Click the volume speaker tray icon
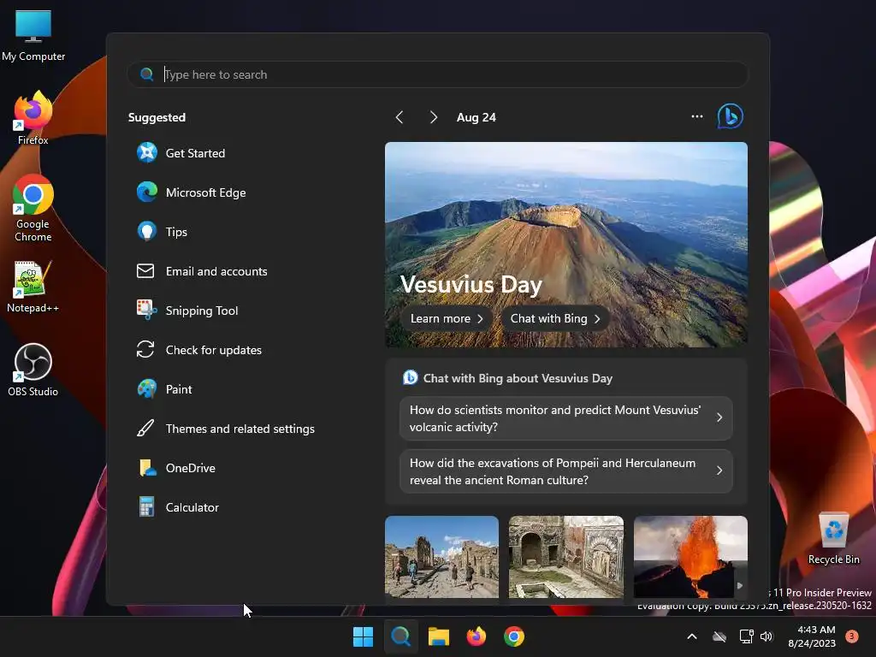This screenshot has width=876, height=657. (x=766, y=636)
